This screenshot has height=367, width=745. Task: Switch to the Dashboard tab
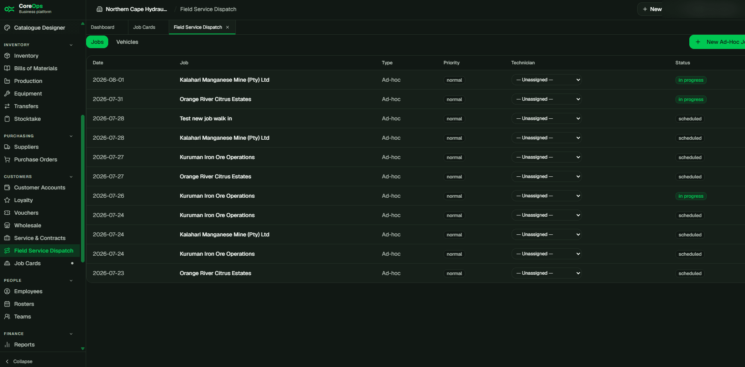coord(103,27)
